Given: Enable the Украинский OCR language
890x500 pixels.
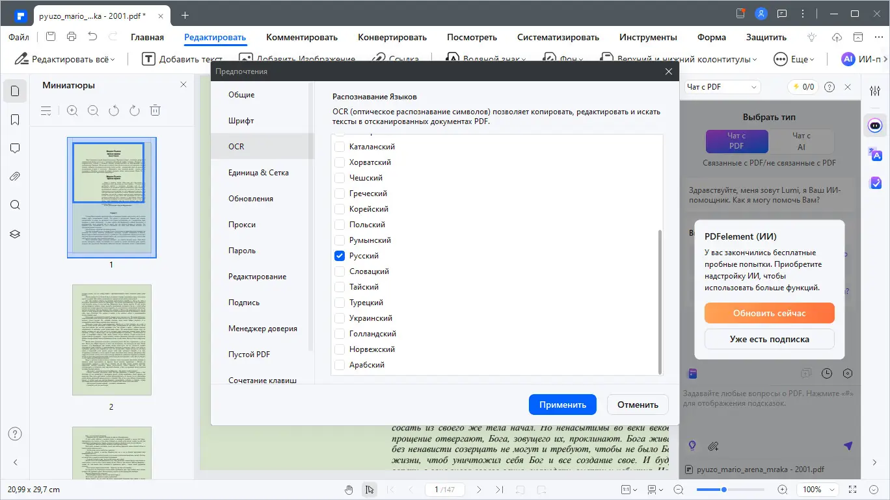Looking at the screenshot, I should (339, 318).
